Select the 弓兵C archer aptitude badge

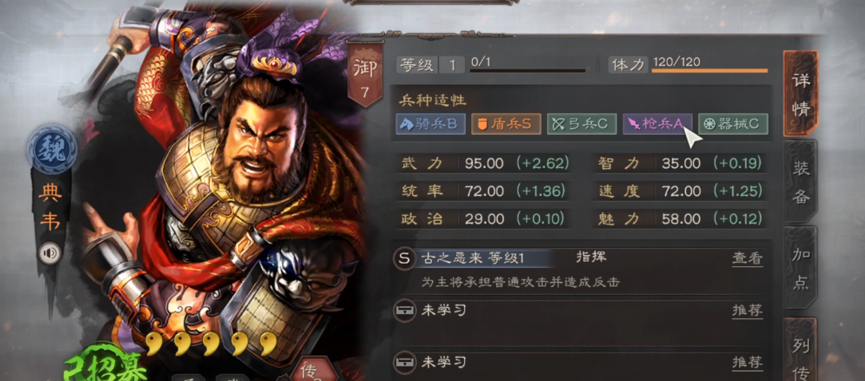[x=582, y=124]
